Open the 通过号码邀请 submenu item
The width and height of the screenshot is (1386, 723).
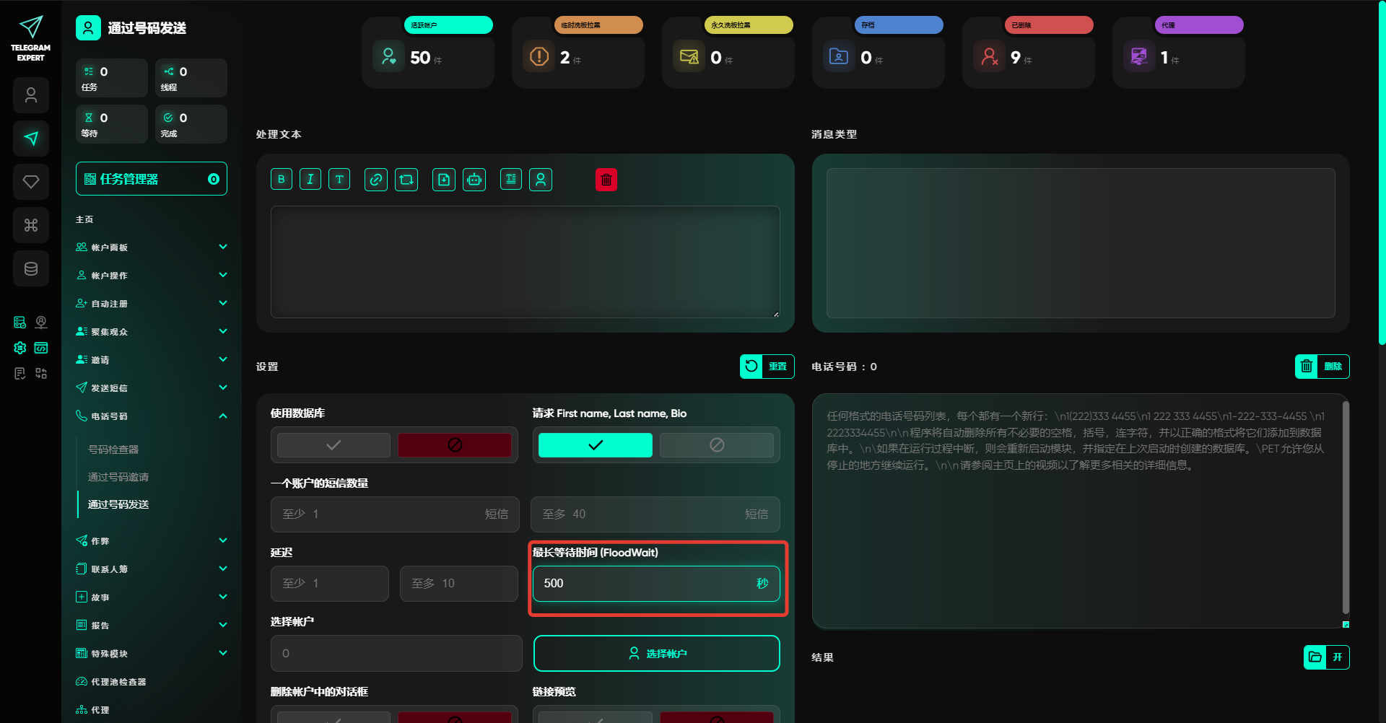(118, 477)
